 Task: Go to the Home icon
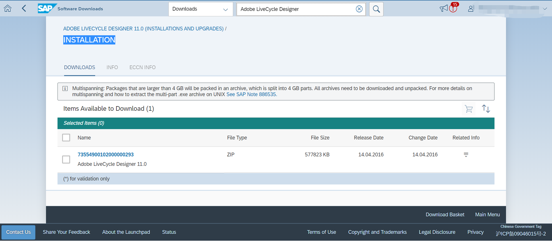(x=8, y=9)
